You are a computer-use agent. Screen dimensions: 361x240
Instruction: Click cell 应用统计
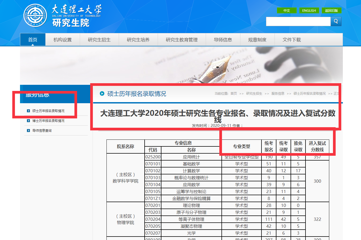point(191,157)
